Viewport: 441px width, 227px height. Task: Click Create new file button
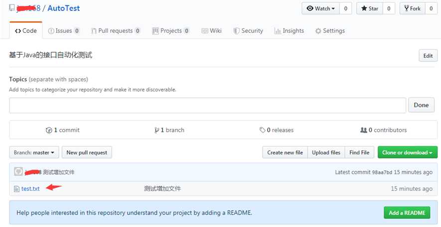(285, 152)
